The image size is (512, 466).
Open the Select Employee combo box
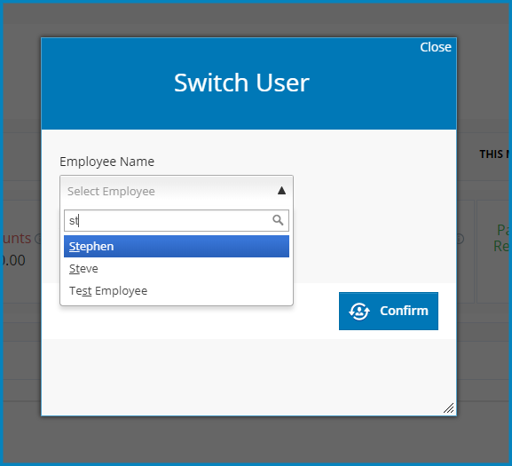[177, 191]
